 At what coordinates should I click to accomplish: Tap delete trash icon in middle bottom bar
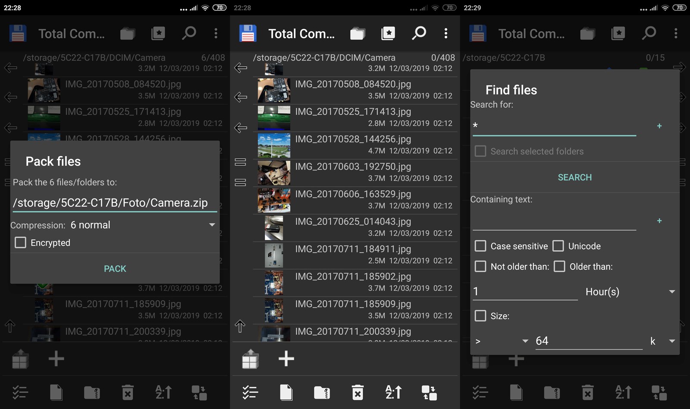point(358,392)
